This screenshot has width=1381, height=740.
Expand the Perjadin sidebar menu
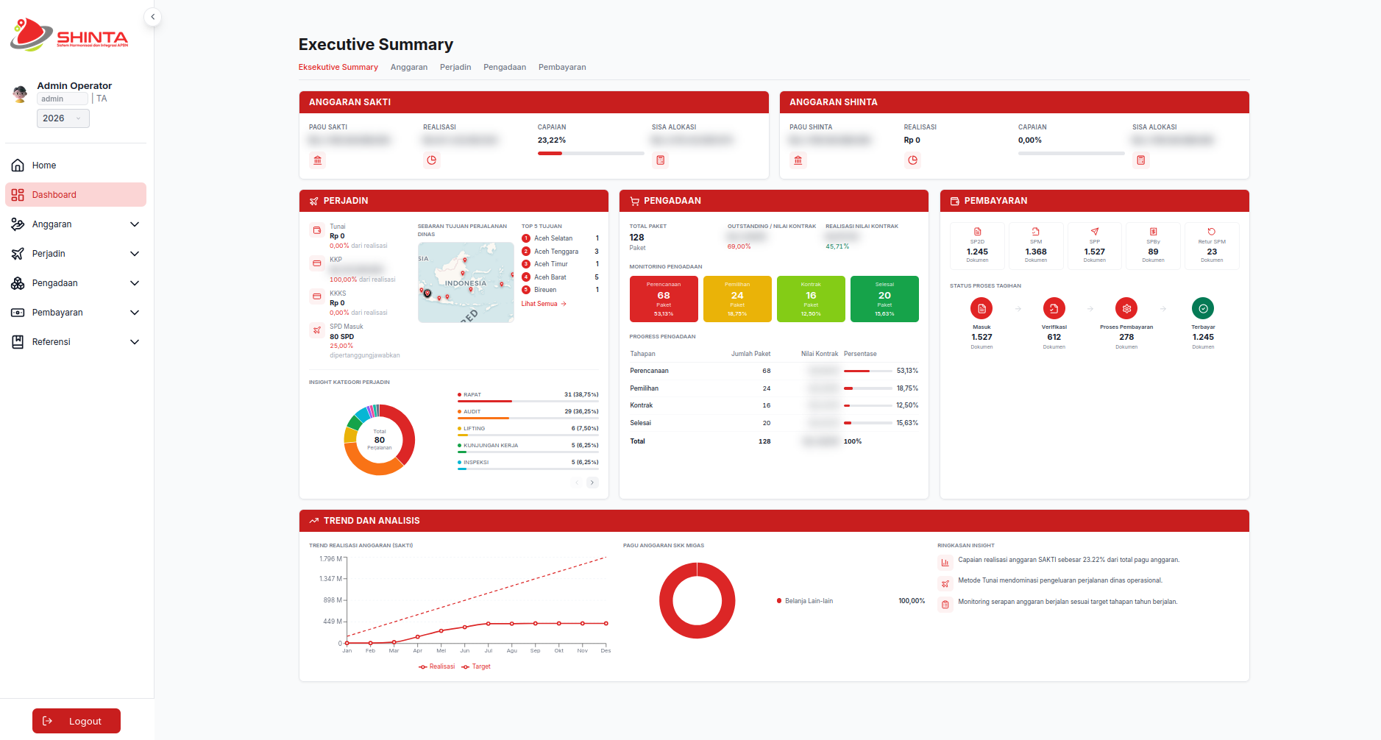click(76, 254)
